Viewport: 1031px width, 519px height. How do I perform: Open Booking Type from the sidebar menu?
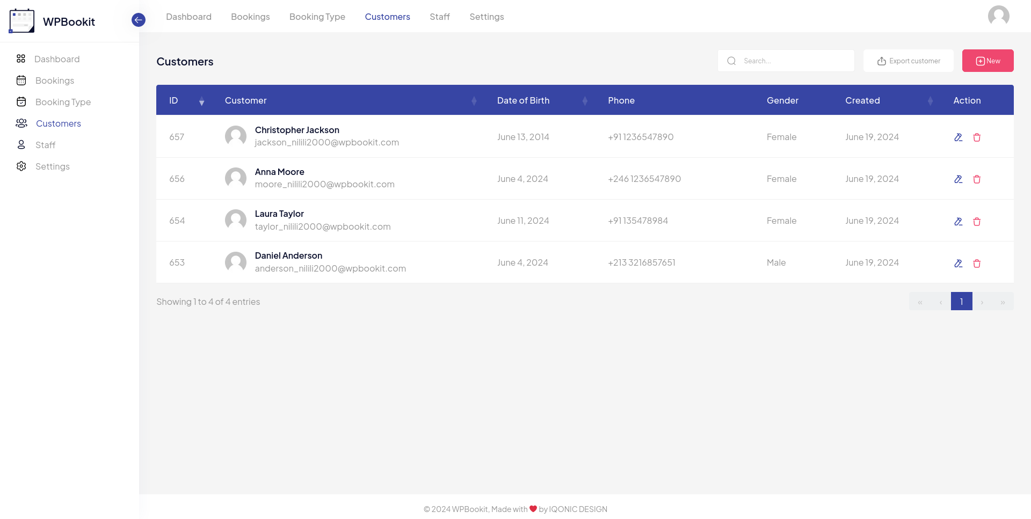tap(63, 102)
